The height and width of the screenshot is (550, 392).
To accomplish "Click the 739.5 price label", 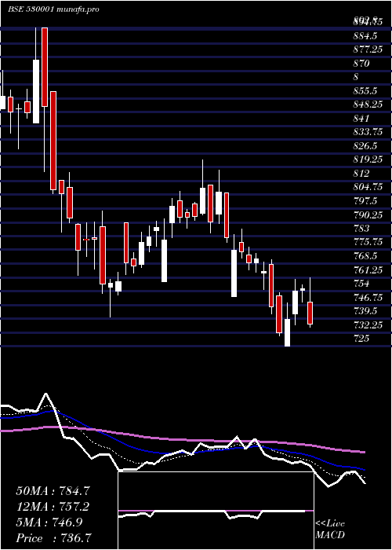I will pyautogui.click(x=365, y=311).
